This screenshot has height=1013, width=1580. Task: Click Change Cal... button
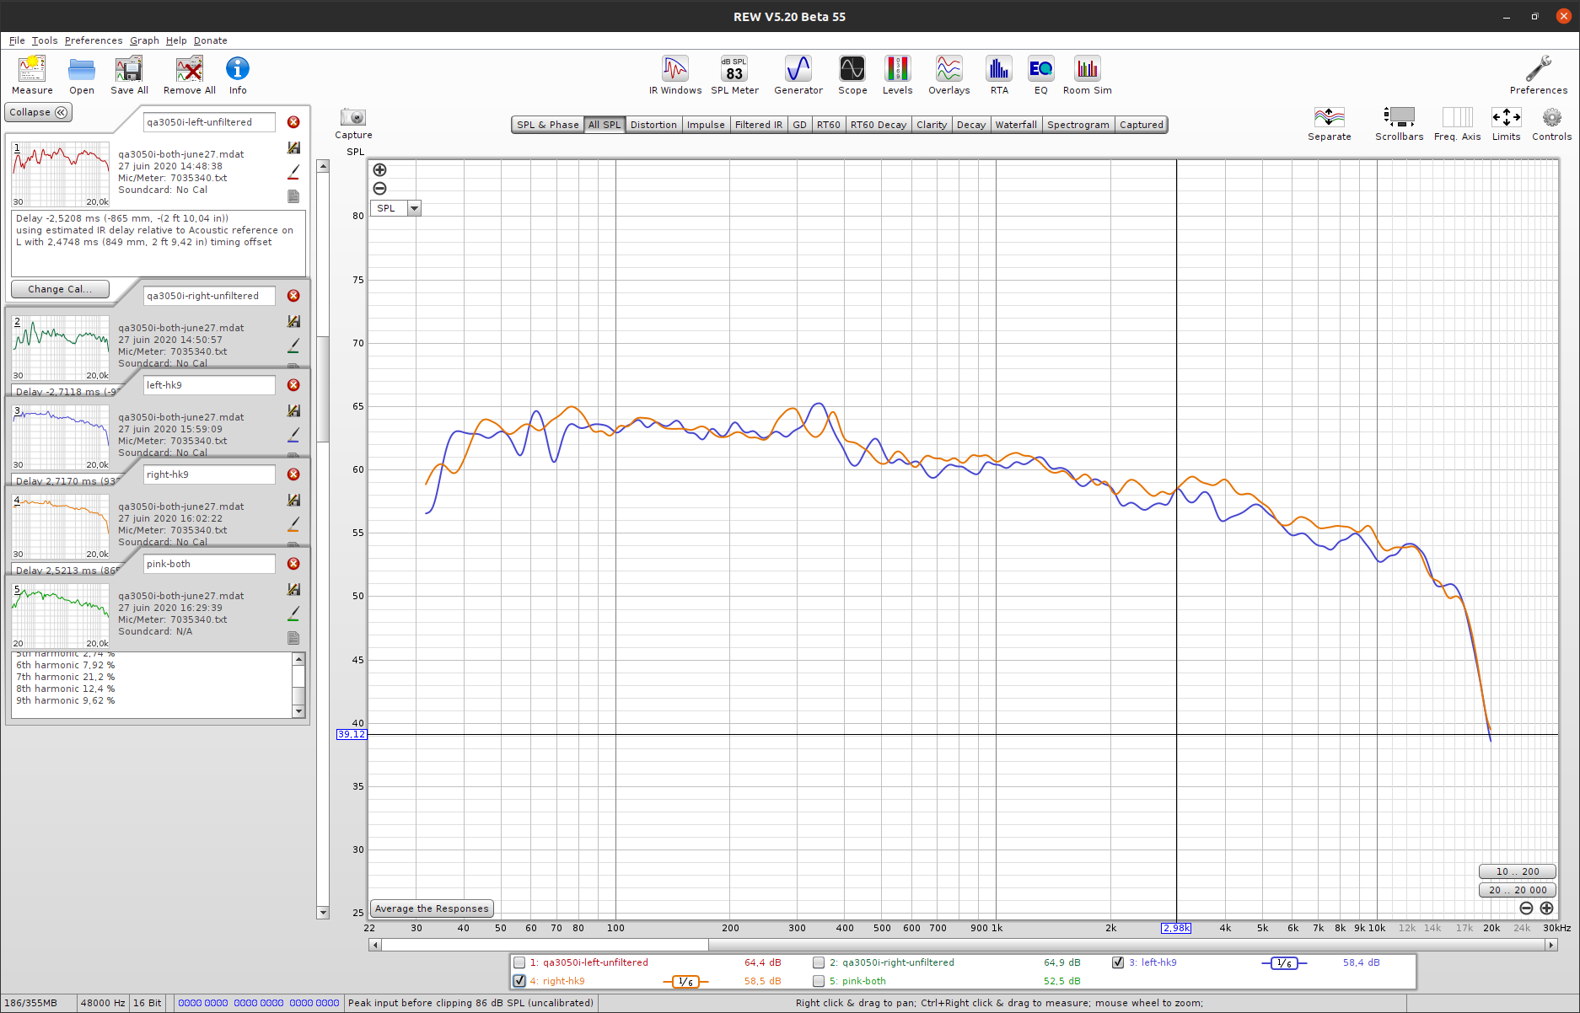pos(60,289)
